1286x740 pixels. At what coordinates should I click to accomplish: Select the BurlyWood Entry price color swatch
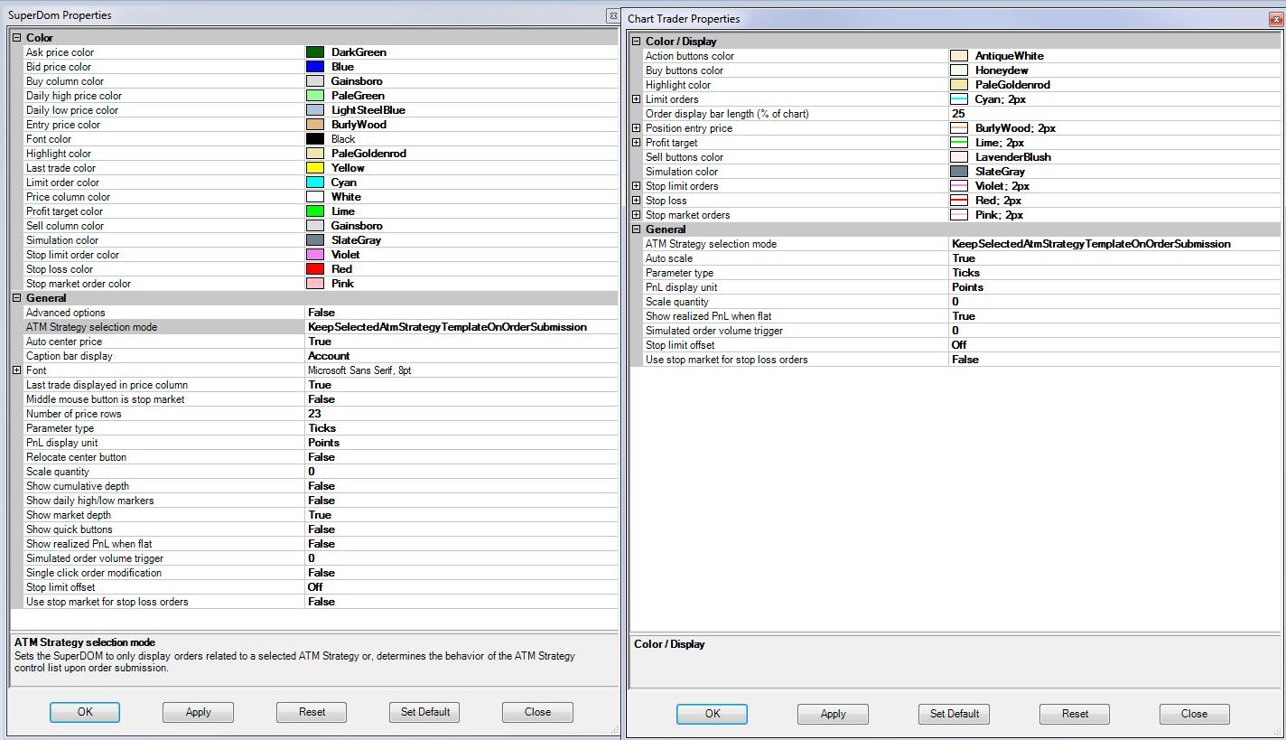click(315, 125)
